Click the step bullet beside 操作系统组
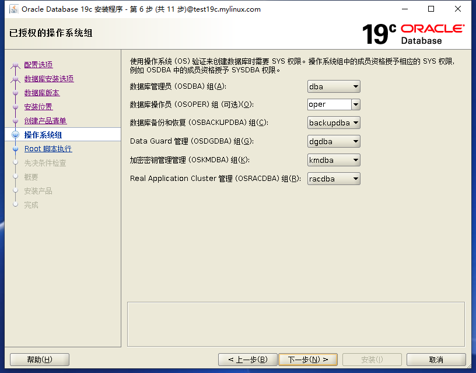Screen dimensions: 476x373 pos(16,135)
